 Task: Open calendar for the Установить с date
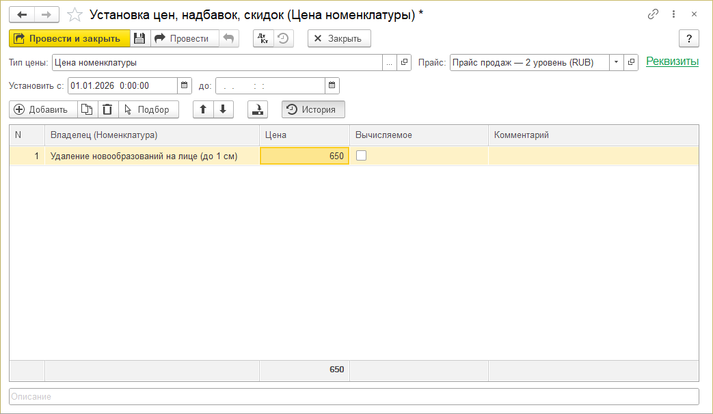click(185, 85)
